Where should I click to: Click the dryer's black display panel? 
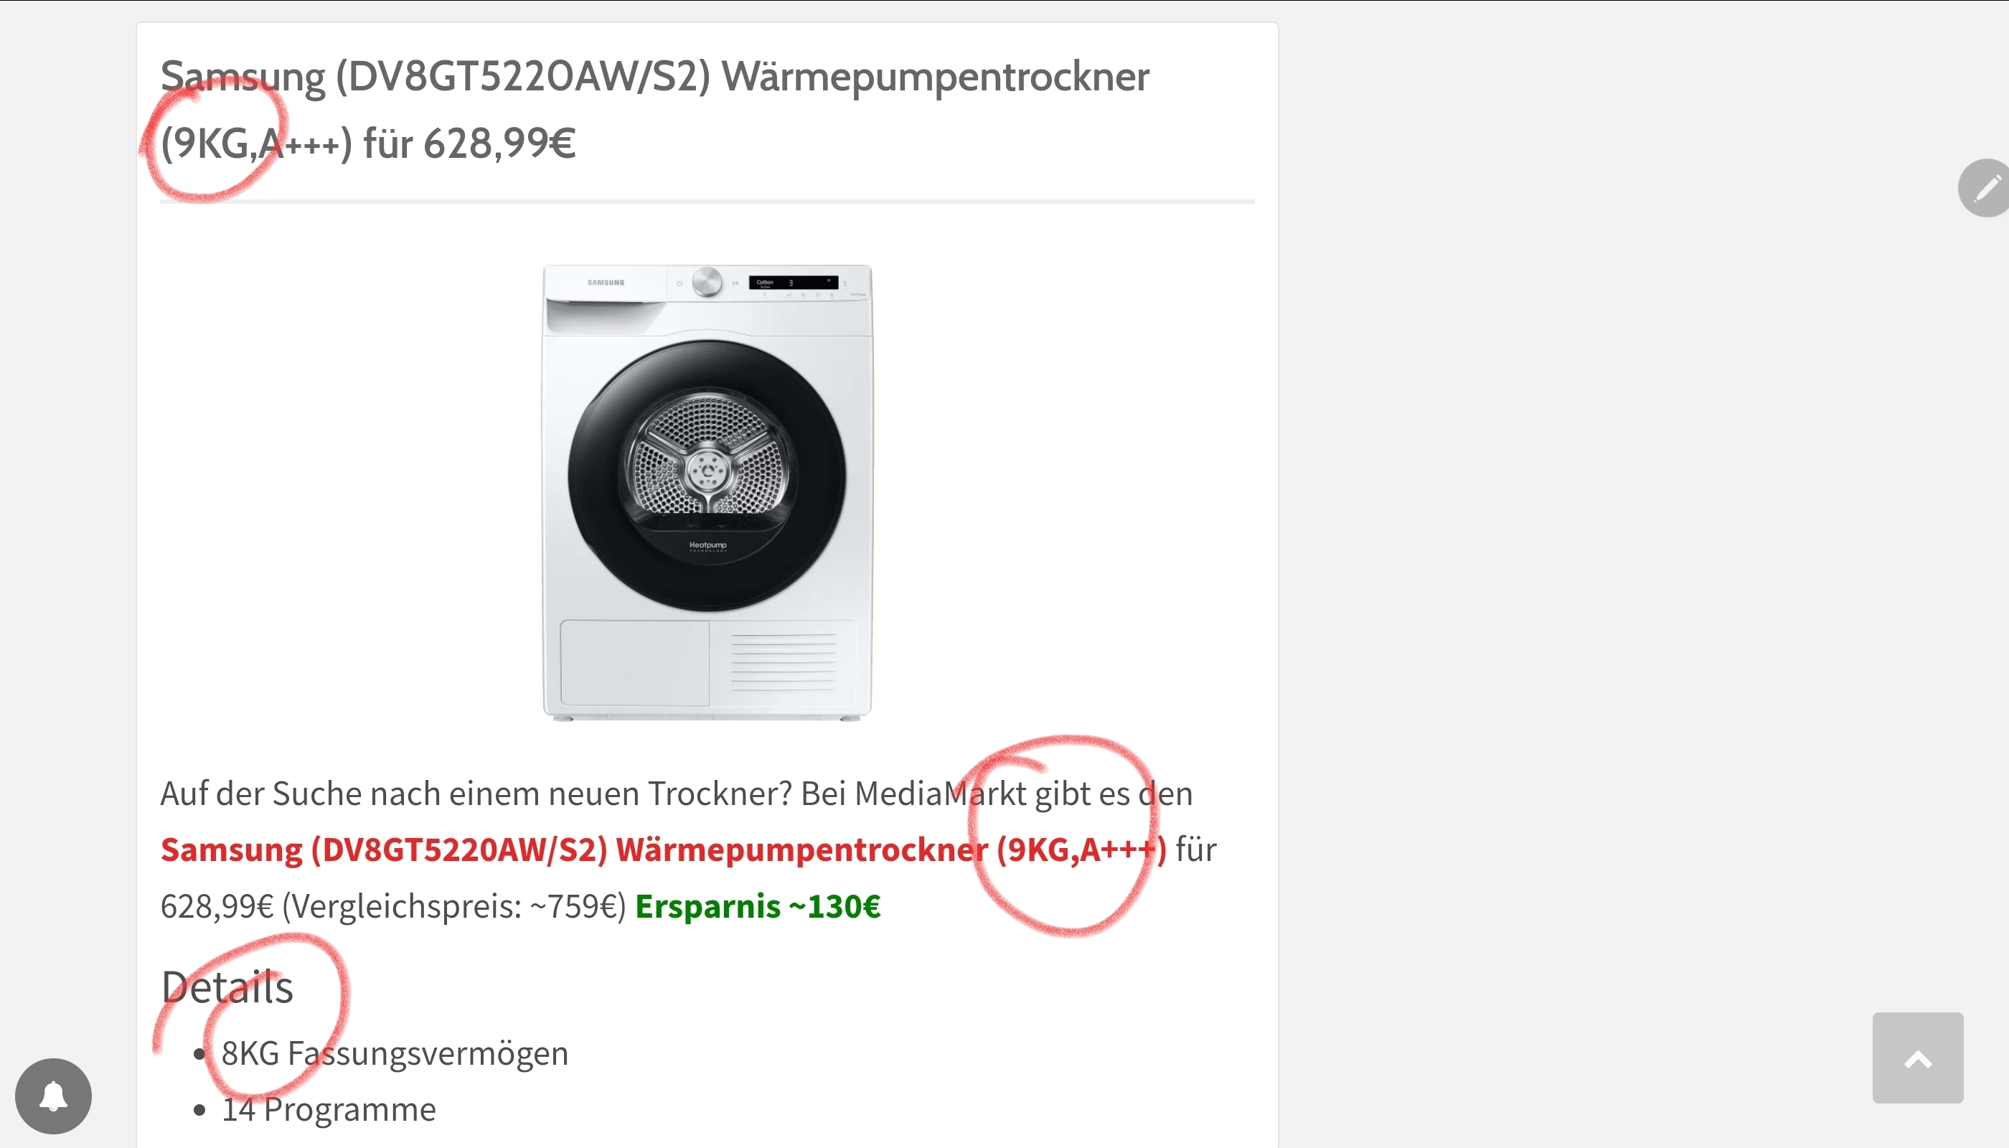(793, 282)
